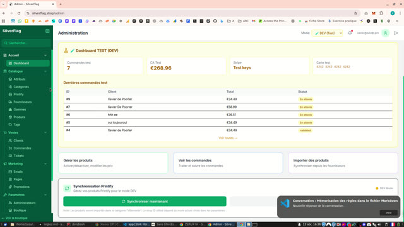The width and height of the screenshot is (404, 227).
Task: Collapse the Ventes section chevron
Action: tap(45, 133)
